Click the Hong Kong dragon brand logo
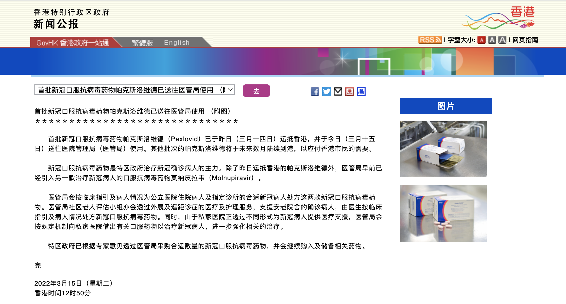Viewport: 566px width, 304px height. tap(498, 18)
